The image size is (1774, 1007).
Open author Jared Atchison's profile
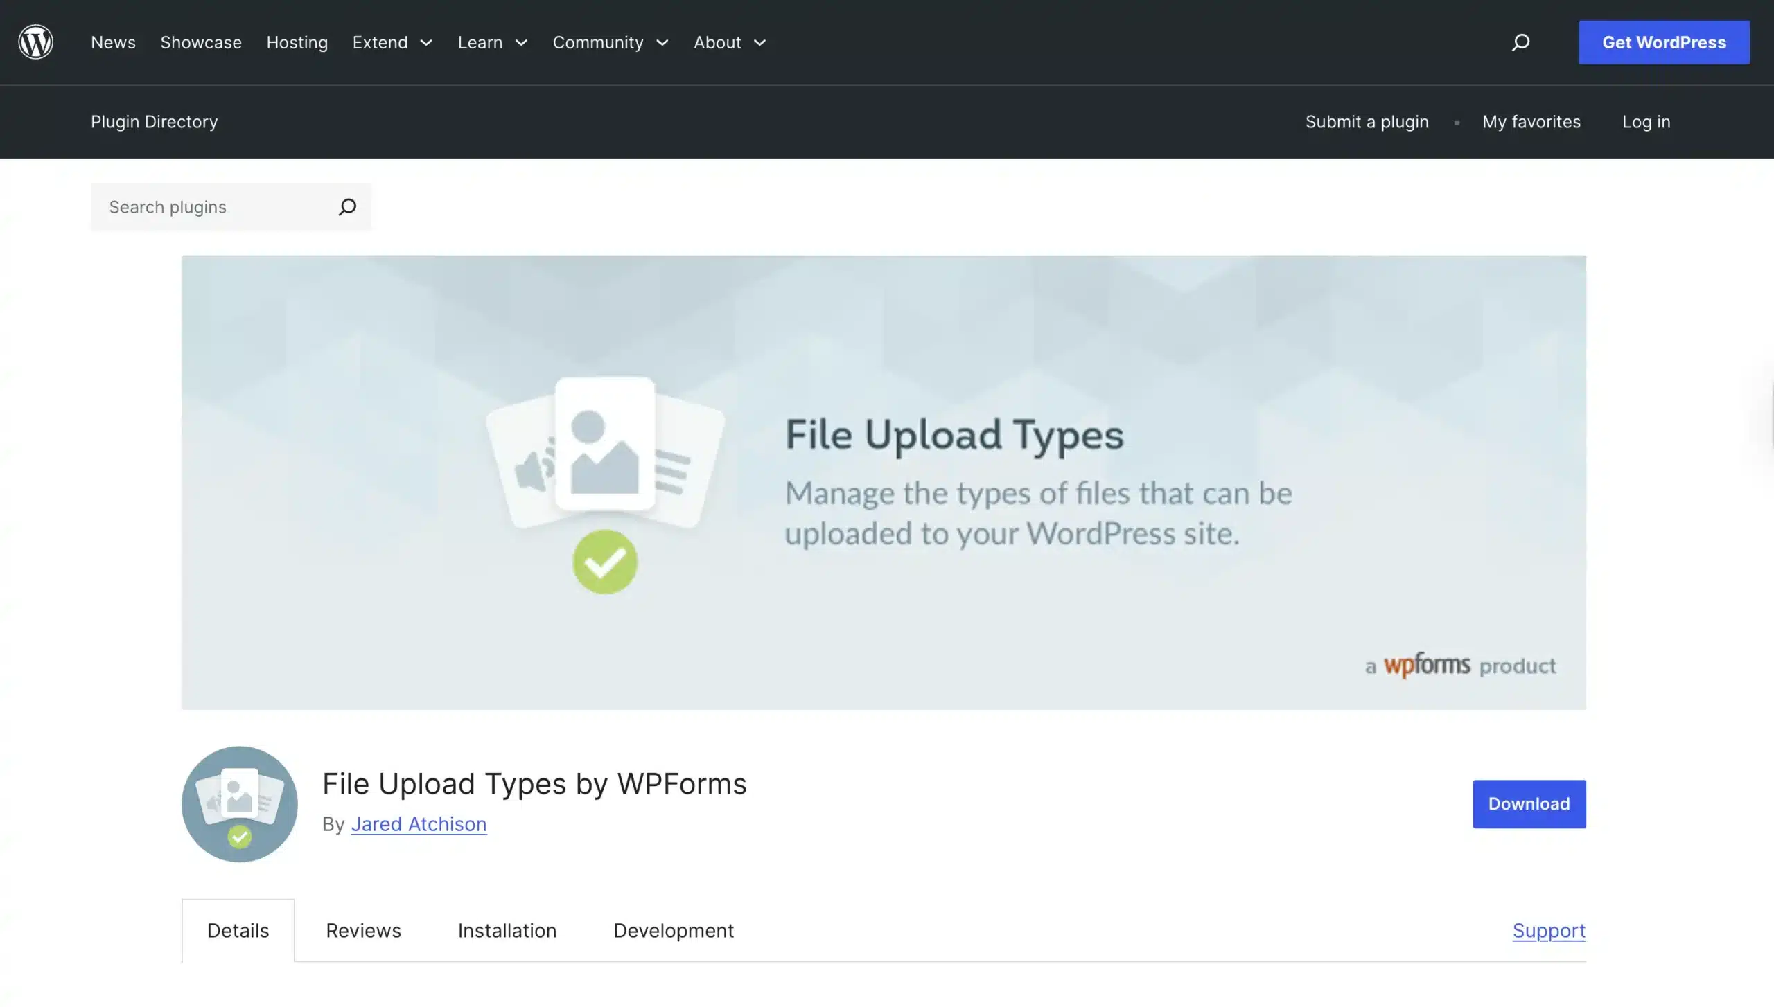[419, 823]
